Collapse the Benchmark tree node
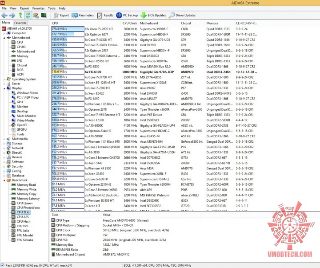This screenshot has height=268, width=320. point(4,180)
